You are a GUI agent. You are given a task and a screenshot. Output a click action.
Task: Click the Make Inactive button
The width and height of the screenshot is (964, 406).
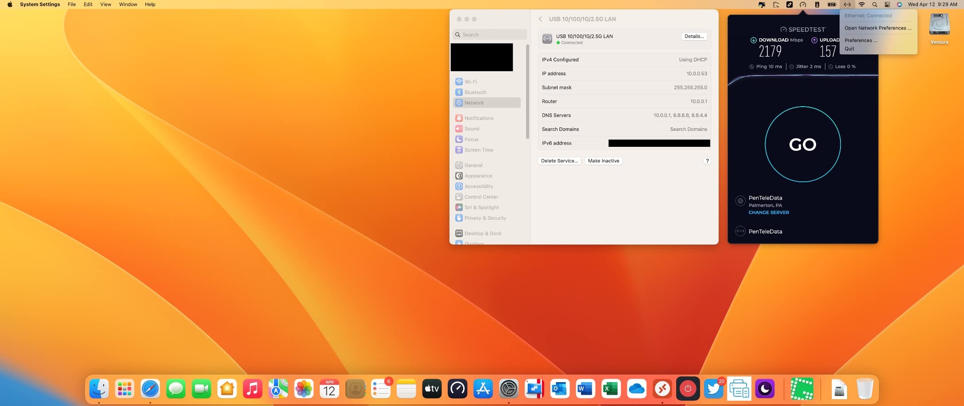click(x=604, y=161)
